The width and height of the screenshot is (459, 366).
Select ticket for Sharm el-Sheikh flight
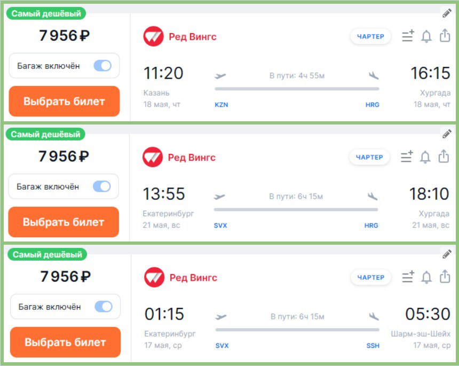click(65, 342)
